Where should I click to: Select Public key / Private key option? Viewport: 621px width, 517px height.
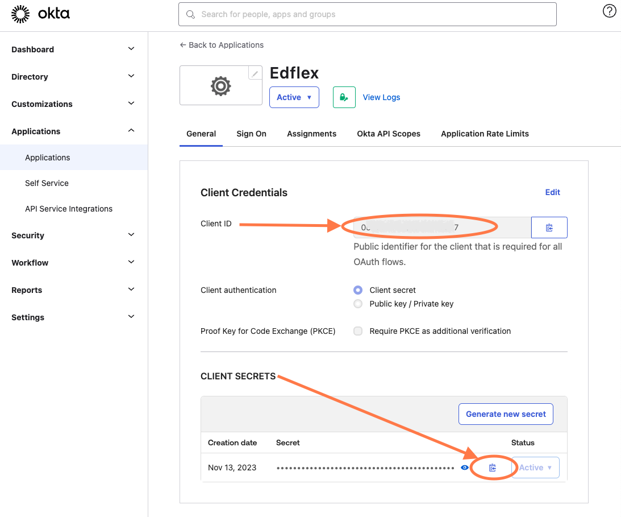tap(358, 304)
